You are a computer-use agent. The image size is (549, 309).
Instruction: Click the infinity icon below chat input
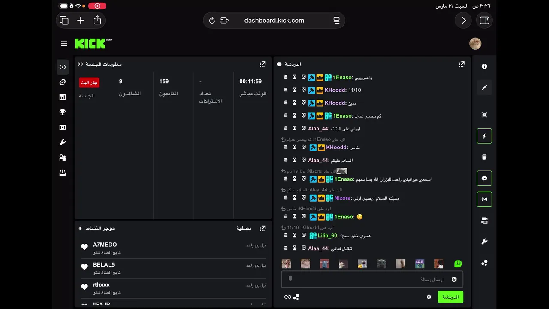coord(287,297)
